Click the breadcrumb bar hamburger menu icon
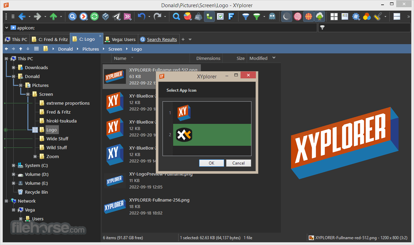Image resolution: width=414 pixels, height=245 pixels. click(36, 49)
